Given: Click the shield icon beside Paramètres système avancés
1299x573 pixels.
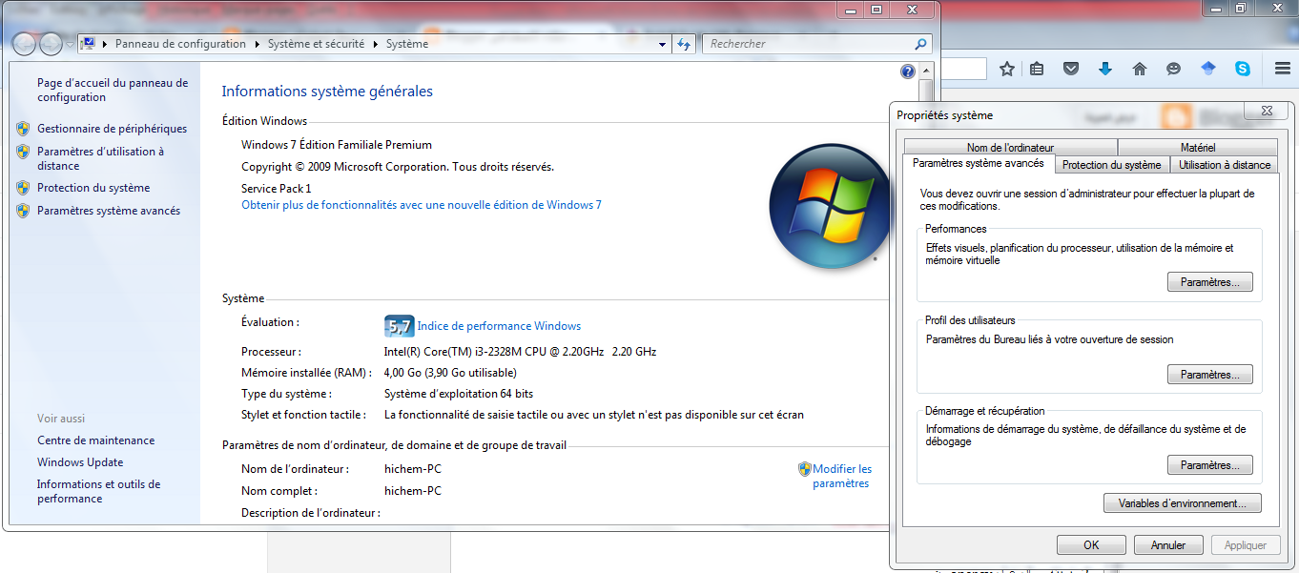Looking at the screenshot, I should [x=24, y=211].
